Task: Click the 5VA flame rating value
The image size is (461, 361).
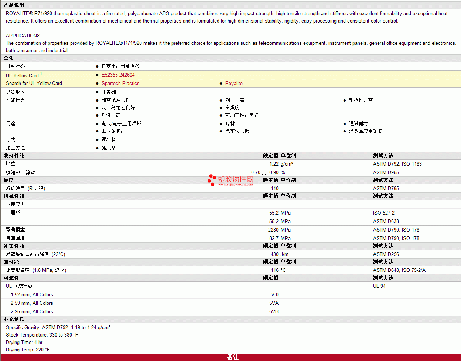Action: point(274,303)
